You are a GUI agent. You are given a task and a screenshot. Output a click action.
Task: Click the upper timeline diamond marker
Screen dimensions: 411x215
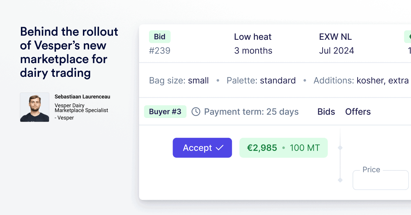click(340, 148)
